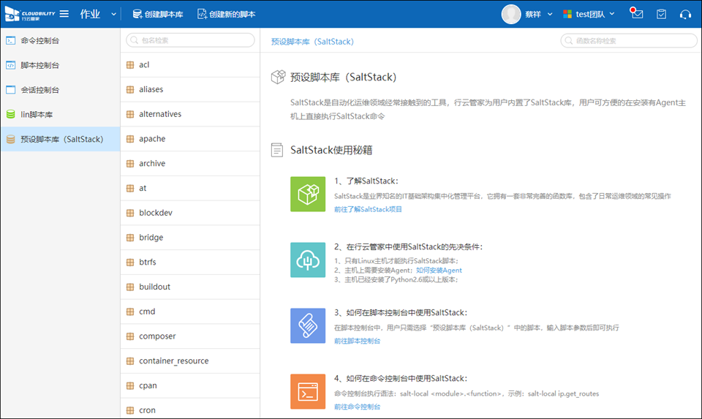Click the 预设脚本库 database icon in sidebar
The image size is (702, 419).
11,139
